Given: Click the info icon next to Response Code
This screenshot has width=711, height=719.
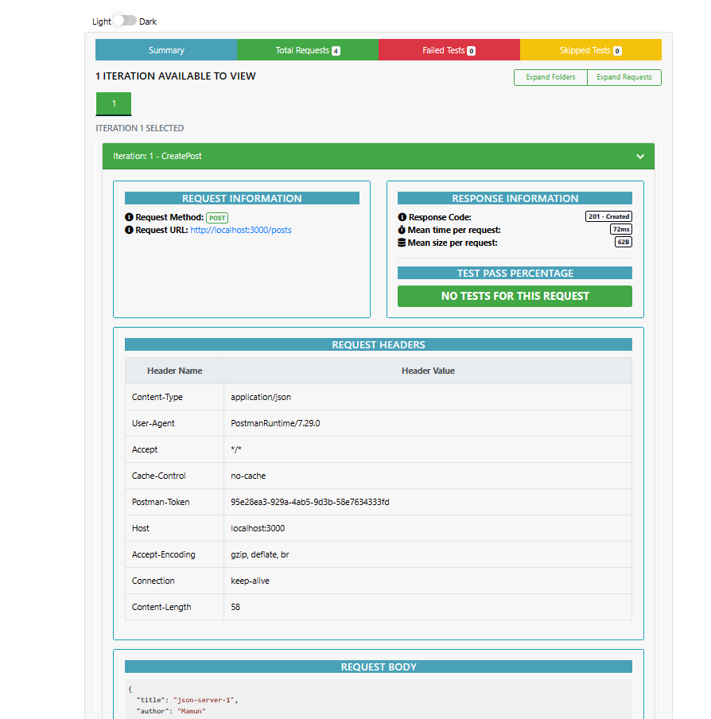Looking at the screenshot, I should (x=404, y=216).
